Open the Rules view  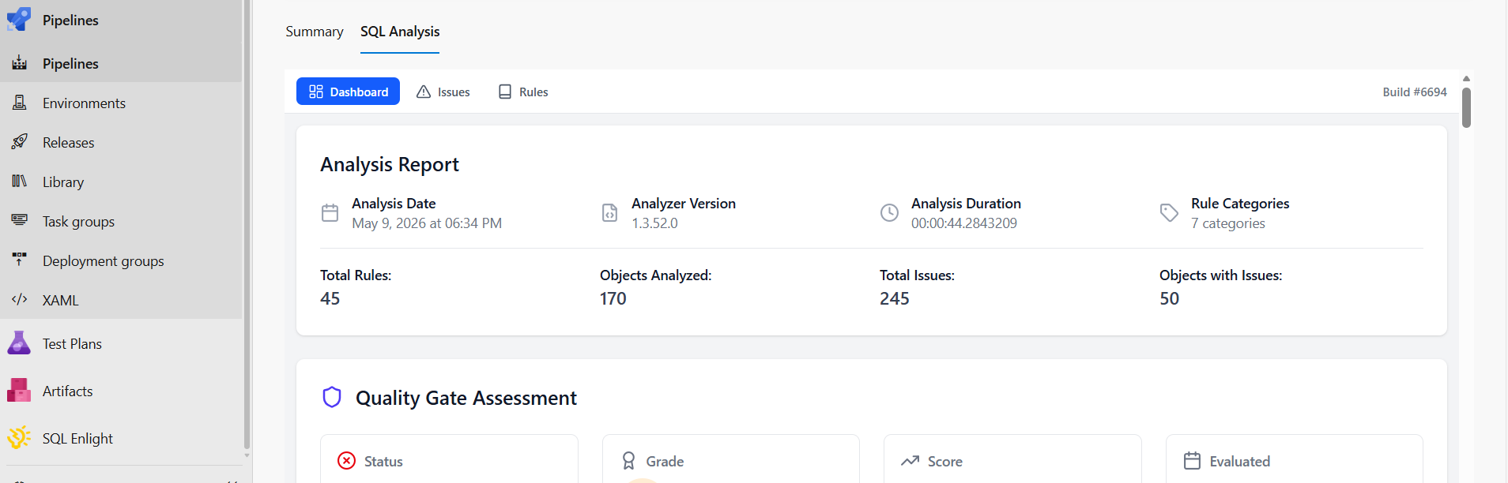tap(522, 92)
